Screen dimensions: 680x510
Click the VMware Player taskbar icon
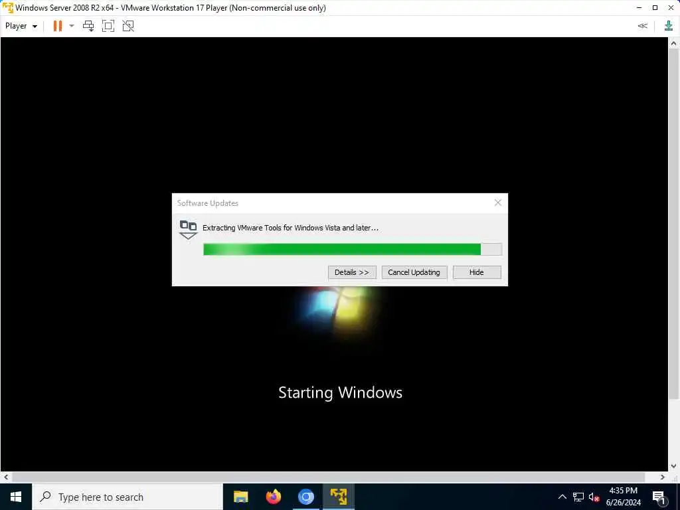[339, 497]
